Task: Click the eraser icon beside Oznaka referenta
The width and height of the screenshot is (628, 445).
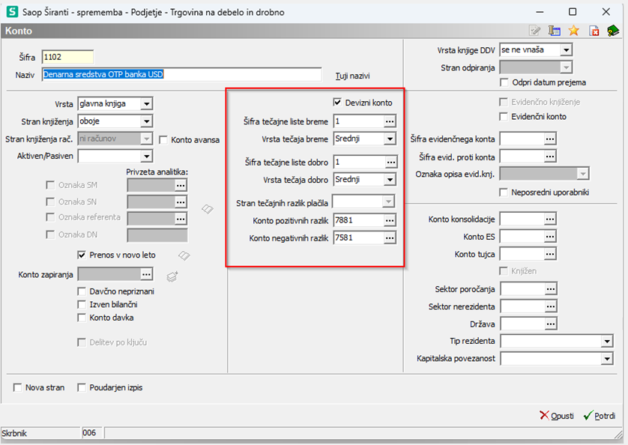Action: click(x=208, y=209)
